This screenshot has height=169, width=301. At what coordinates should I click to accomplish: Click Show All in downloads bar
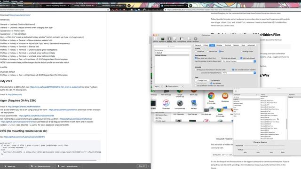(142, 166)
